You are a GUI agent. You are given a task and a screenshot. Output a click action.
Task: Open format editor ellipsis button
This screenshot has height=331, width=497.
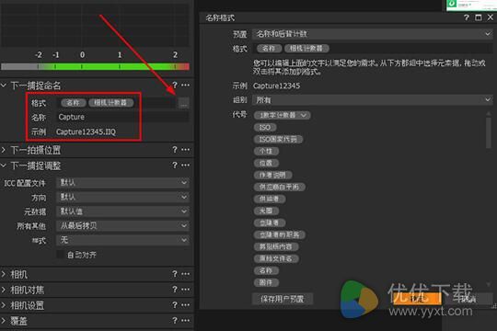coord(184,103)
